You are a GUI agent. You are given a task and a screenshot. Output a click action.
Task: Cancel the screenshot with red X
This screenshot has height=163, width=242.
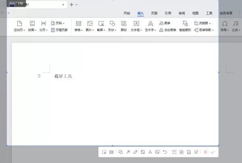[205, 152]
